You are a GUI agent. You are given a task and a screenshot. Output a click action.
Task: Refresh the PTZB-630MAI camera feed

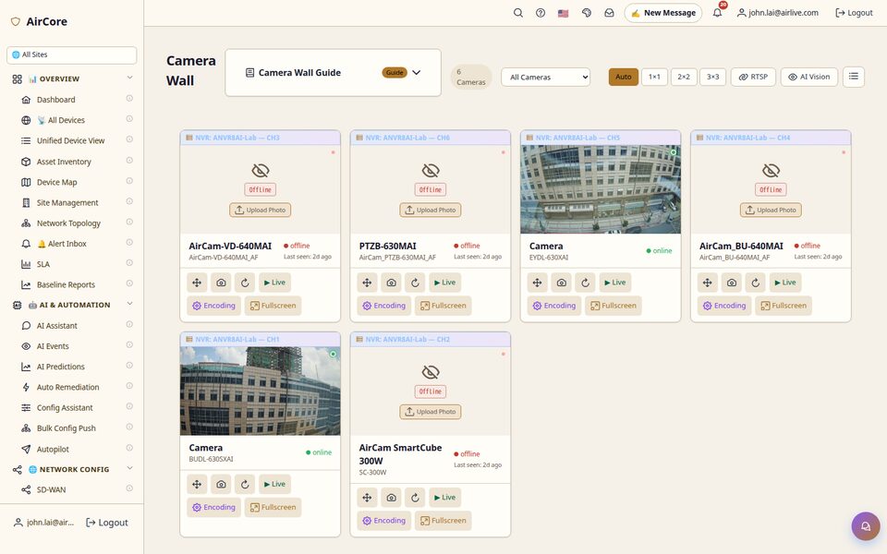tap(415, 283)
